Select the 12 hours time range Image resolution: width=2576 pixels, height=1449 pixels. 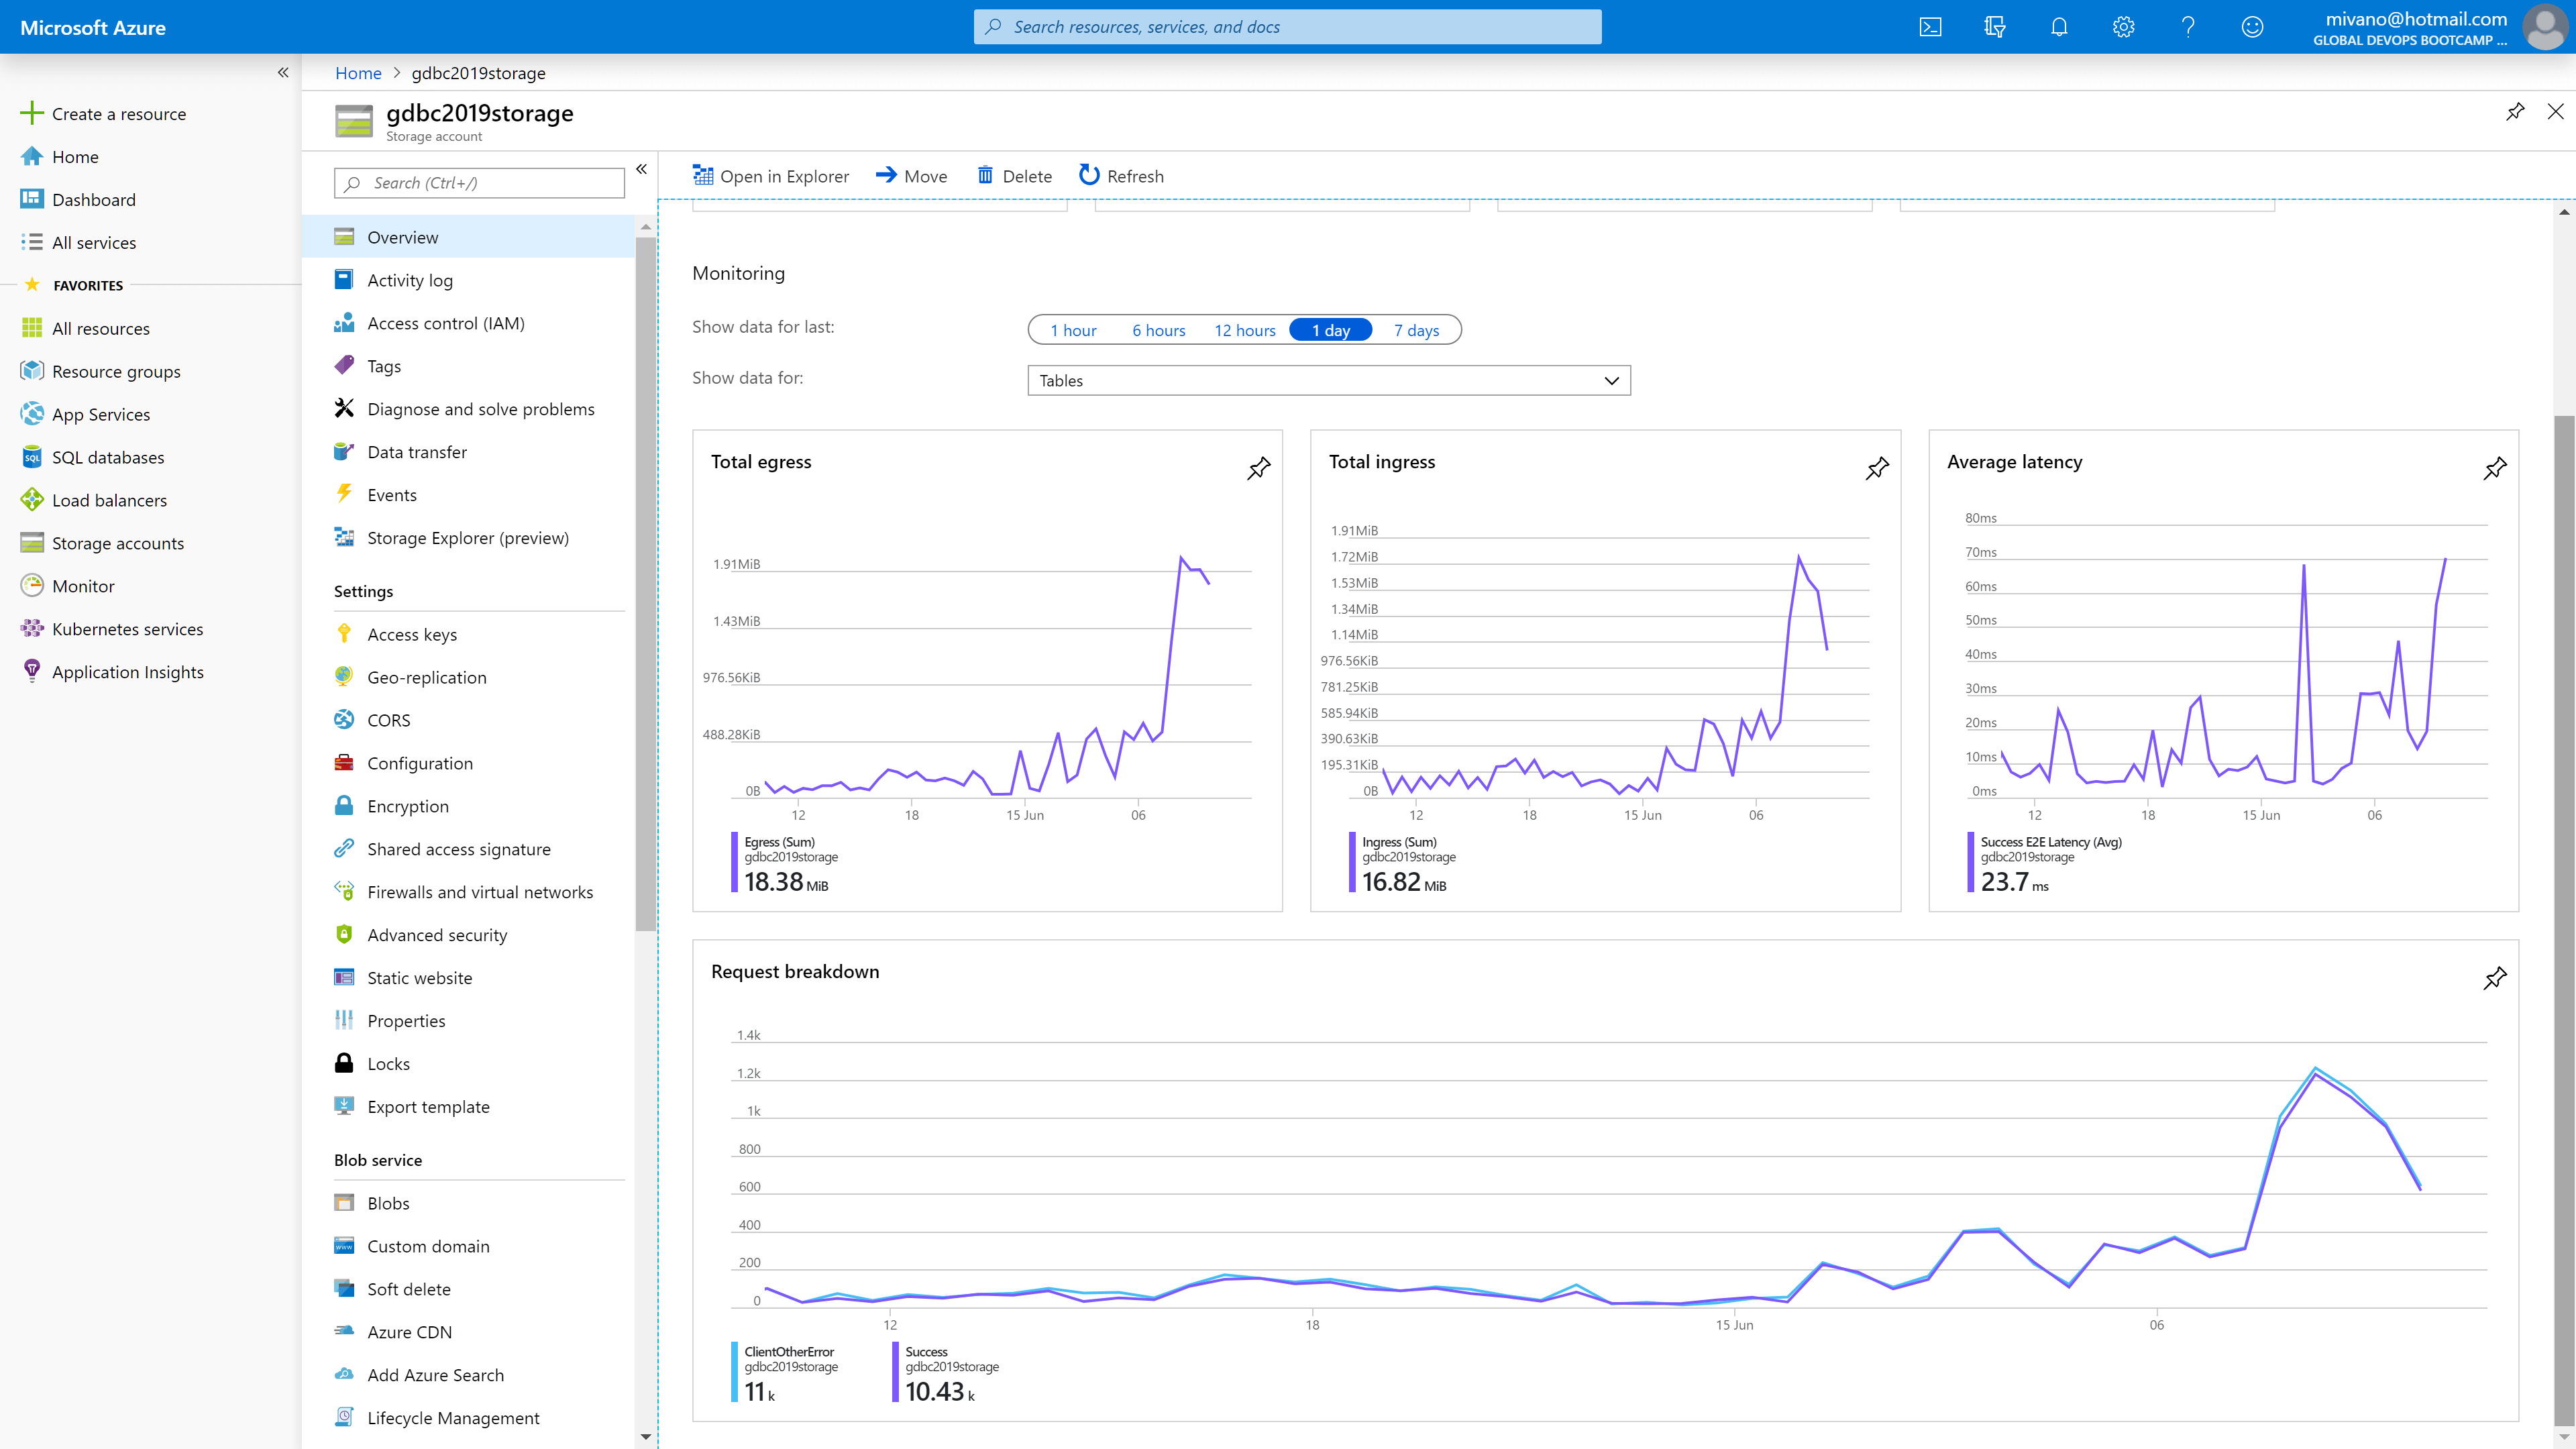[x=1244, y=330]
